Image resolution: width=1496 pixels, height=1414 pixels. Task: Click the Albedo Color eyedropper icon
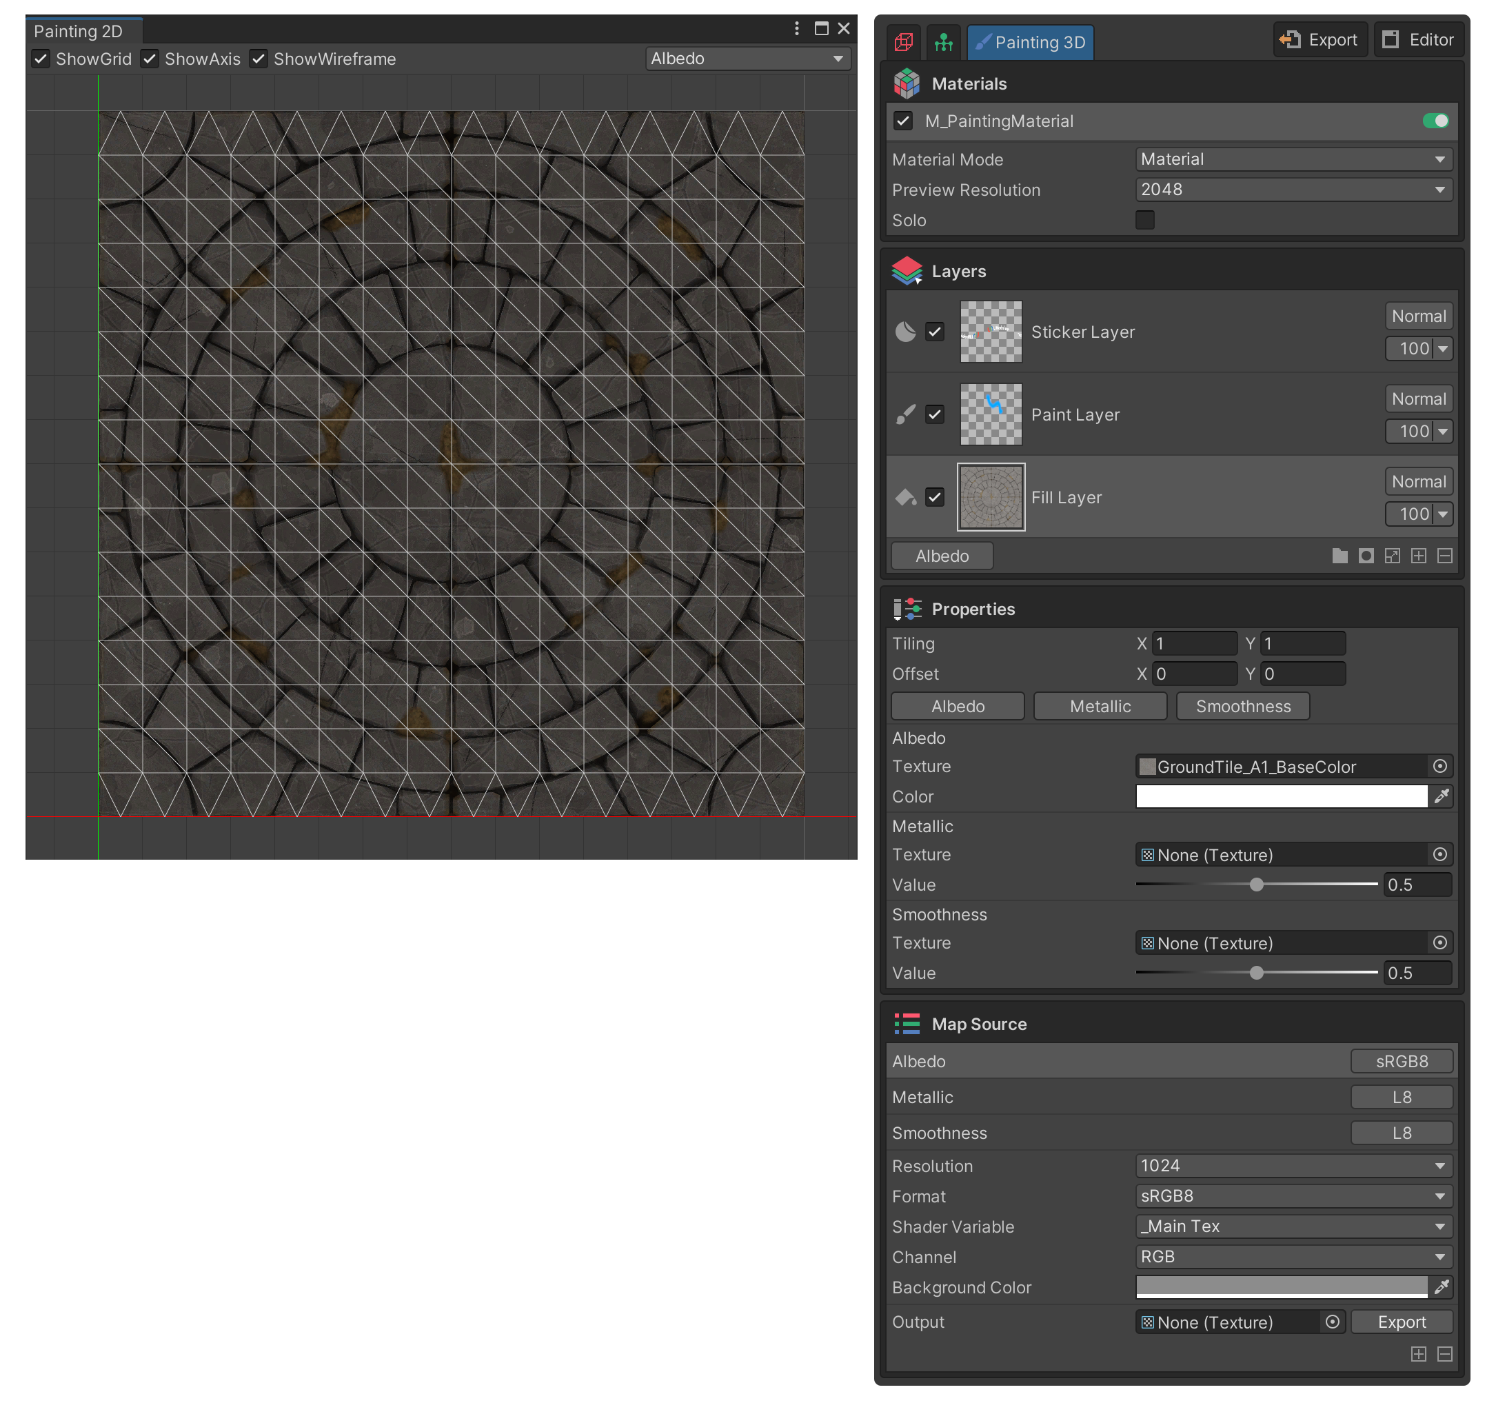pos(1440,796)
